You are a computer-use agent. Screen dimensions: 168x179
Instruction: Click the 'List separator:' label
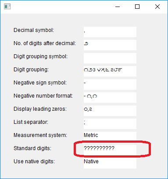tap(31, 122)
